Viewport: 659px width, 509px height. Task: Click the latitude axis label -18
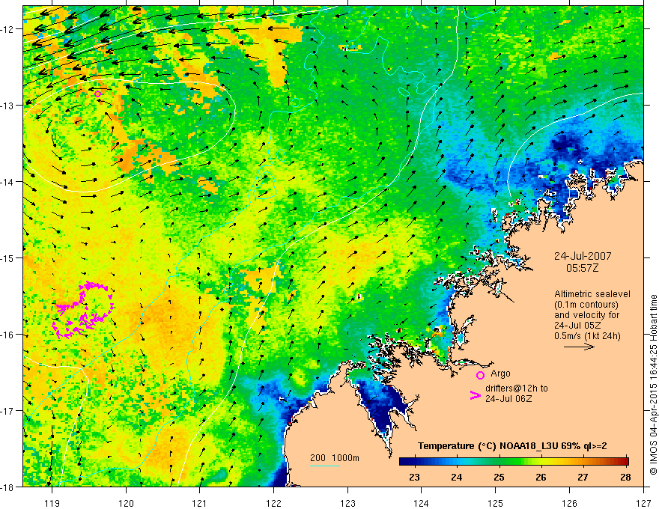tap(8, 487)
